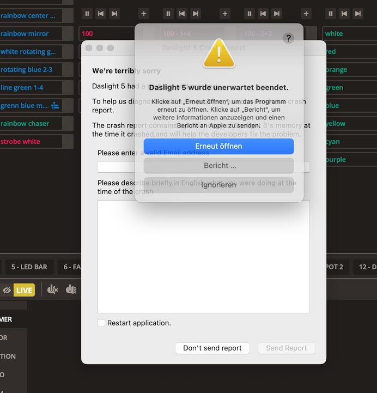Screen dimensions: 377x393
Task: Go to previous scene above "100 - 1+4"
Action: tap(182, 14)
